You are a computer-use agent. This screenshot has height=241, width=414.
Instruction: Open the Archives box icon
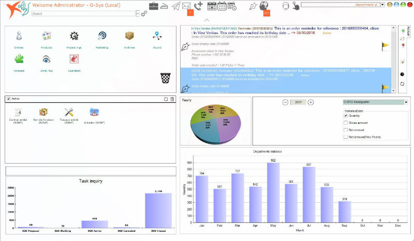tap(129, 37)
